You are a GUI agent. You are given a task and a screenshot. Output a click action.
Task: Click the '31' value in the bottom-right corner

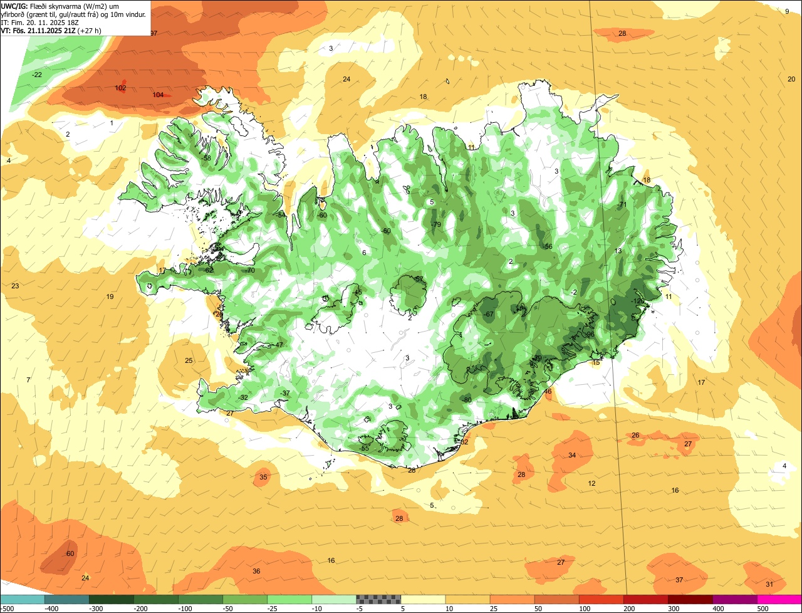[x=769, y=585]
